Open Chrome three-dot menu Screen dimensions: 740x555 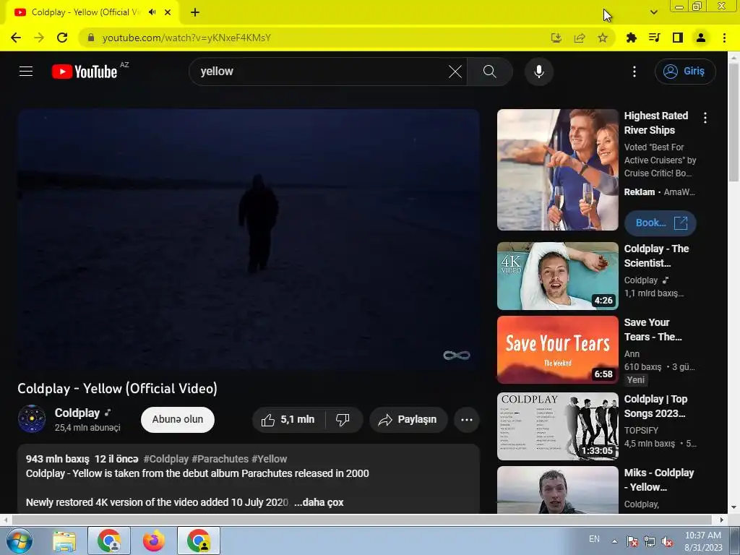point(724,38)
